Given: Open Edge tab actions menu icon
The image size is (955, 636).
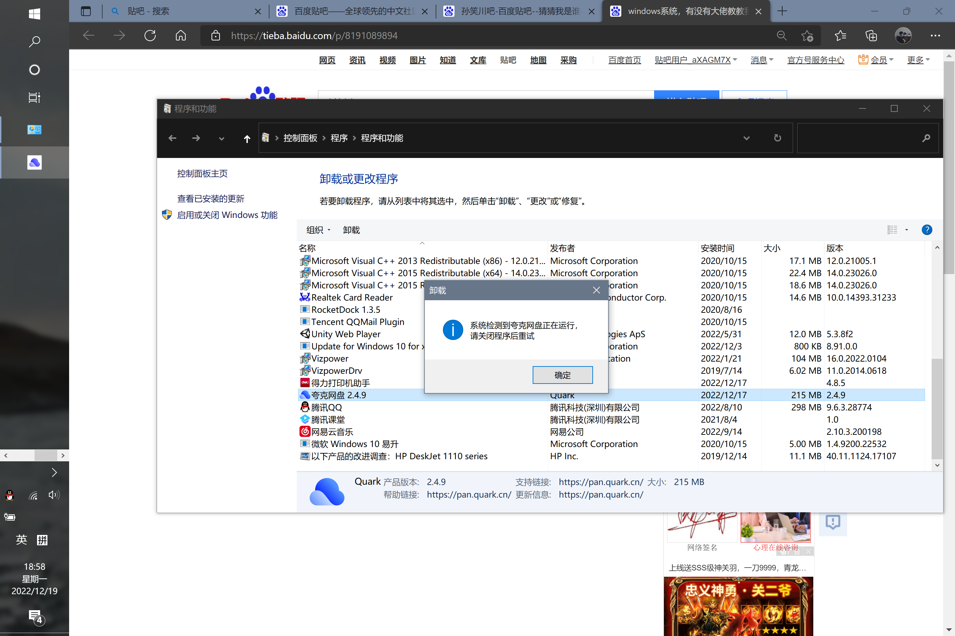Looking at the screenshot, I should [x=86, y=11].
